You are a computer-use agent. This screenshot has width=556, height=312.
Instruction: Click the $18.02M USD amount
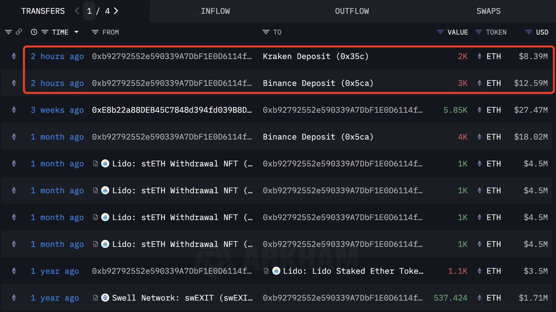(x=531, y=137)
